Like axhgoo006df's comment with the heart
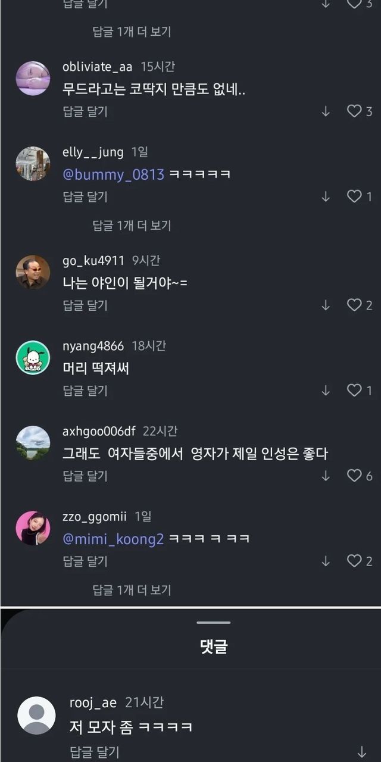Screen dimensions: 381x762 pyautogui.click(x=355, y=476)
